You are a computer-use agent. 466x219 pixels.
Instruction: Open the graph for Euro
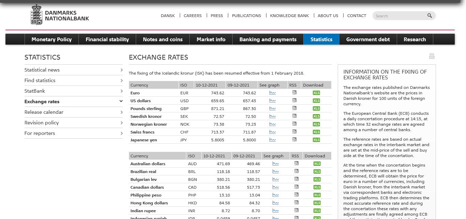click(272, 93)
